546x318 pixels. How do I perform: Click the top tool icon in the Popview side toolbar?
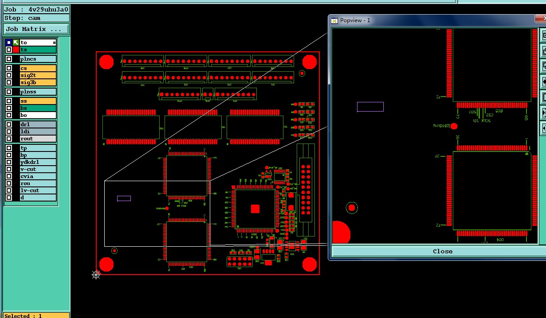(x=543, y=35)
